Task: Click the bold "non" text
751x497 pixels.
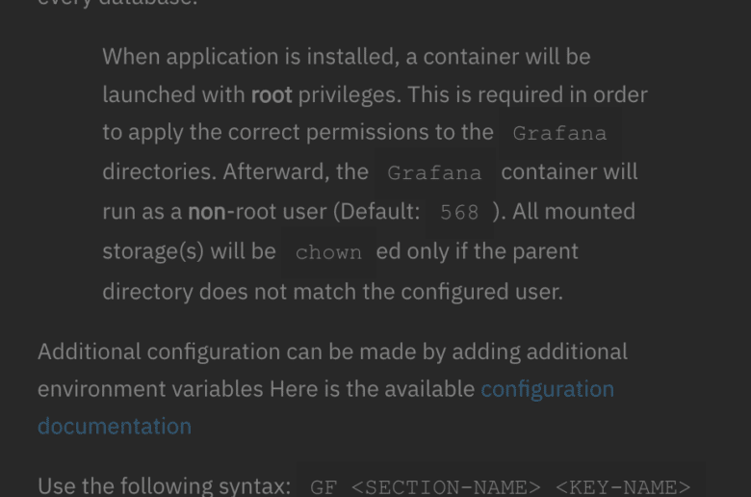Action: tap(207, 211)
